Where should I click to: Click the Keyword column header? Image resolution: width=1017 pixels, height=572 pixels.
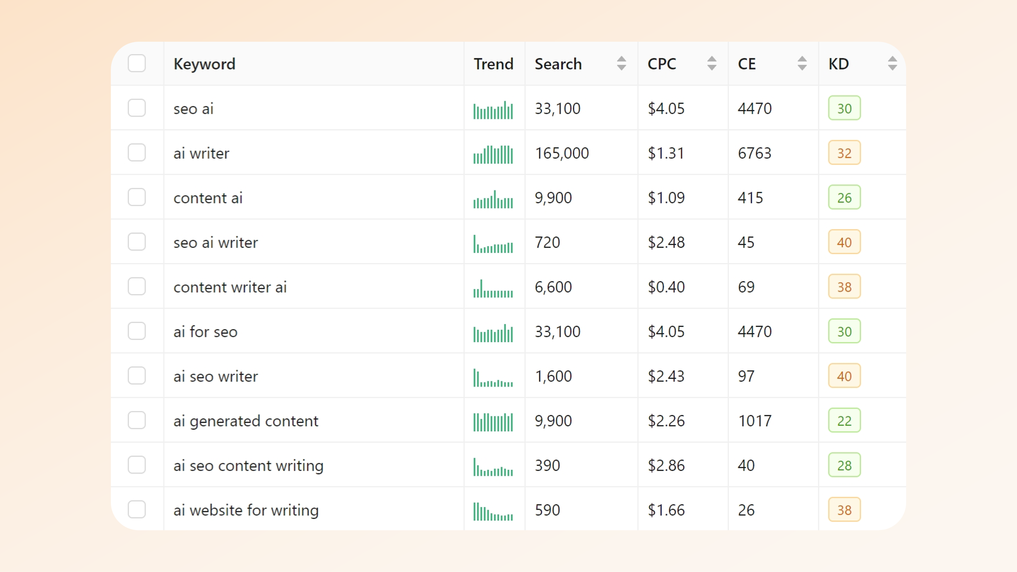tap(204, 64)
